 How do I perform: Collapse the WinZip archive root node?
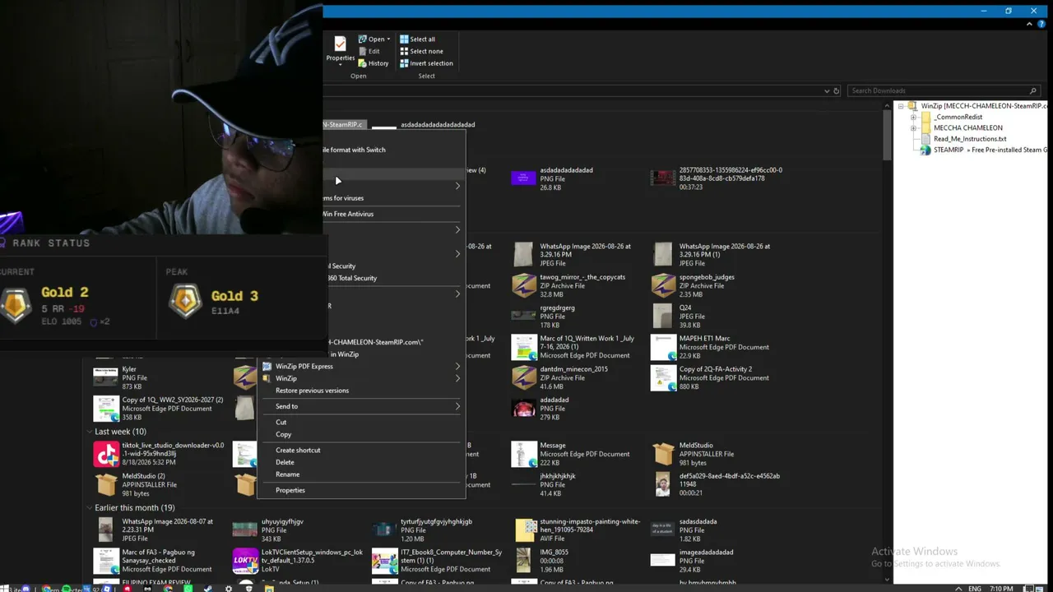point(902,106)
